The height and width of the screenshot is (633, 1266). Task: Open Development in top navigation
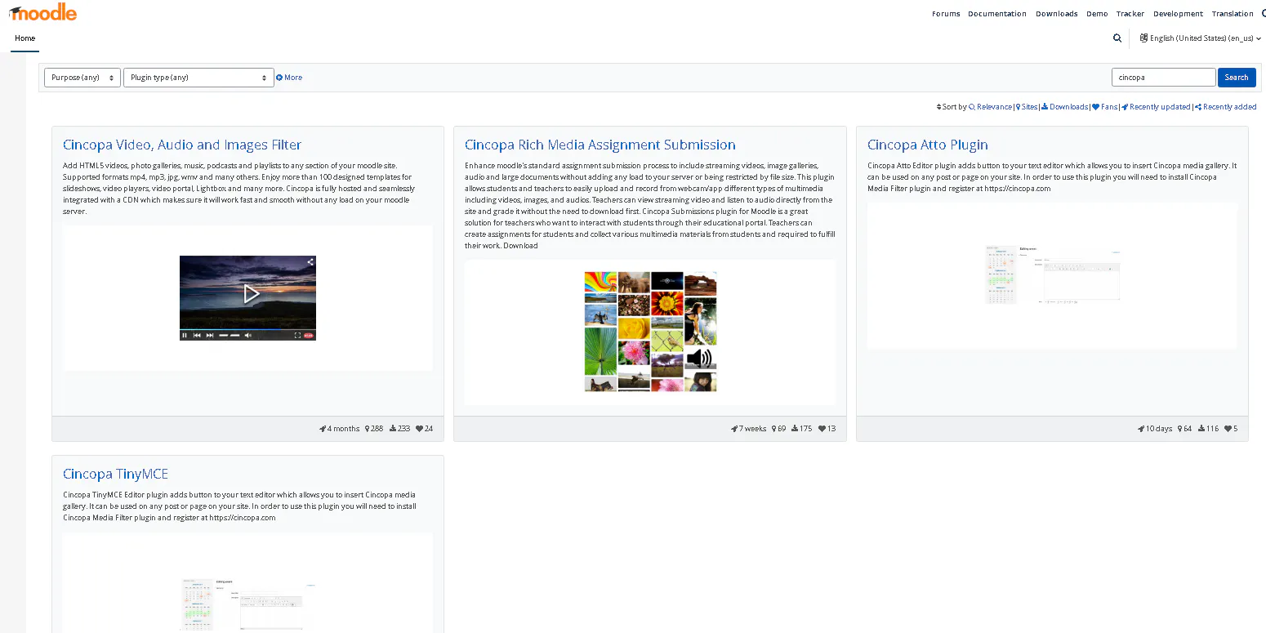point(1178,14)
